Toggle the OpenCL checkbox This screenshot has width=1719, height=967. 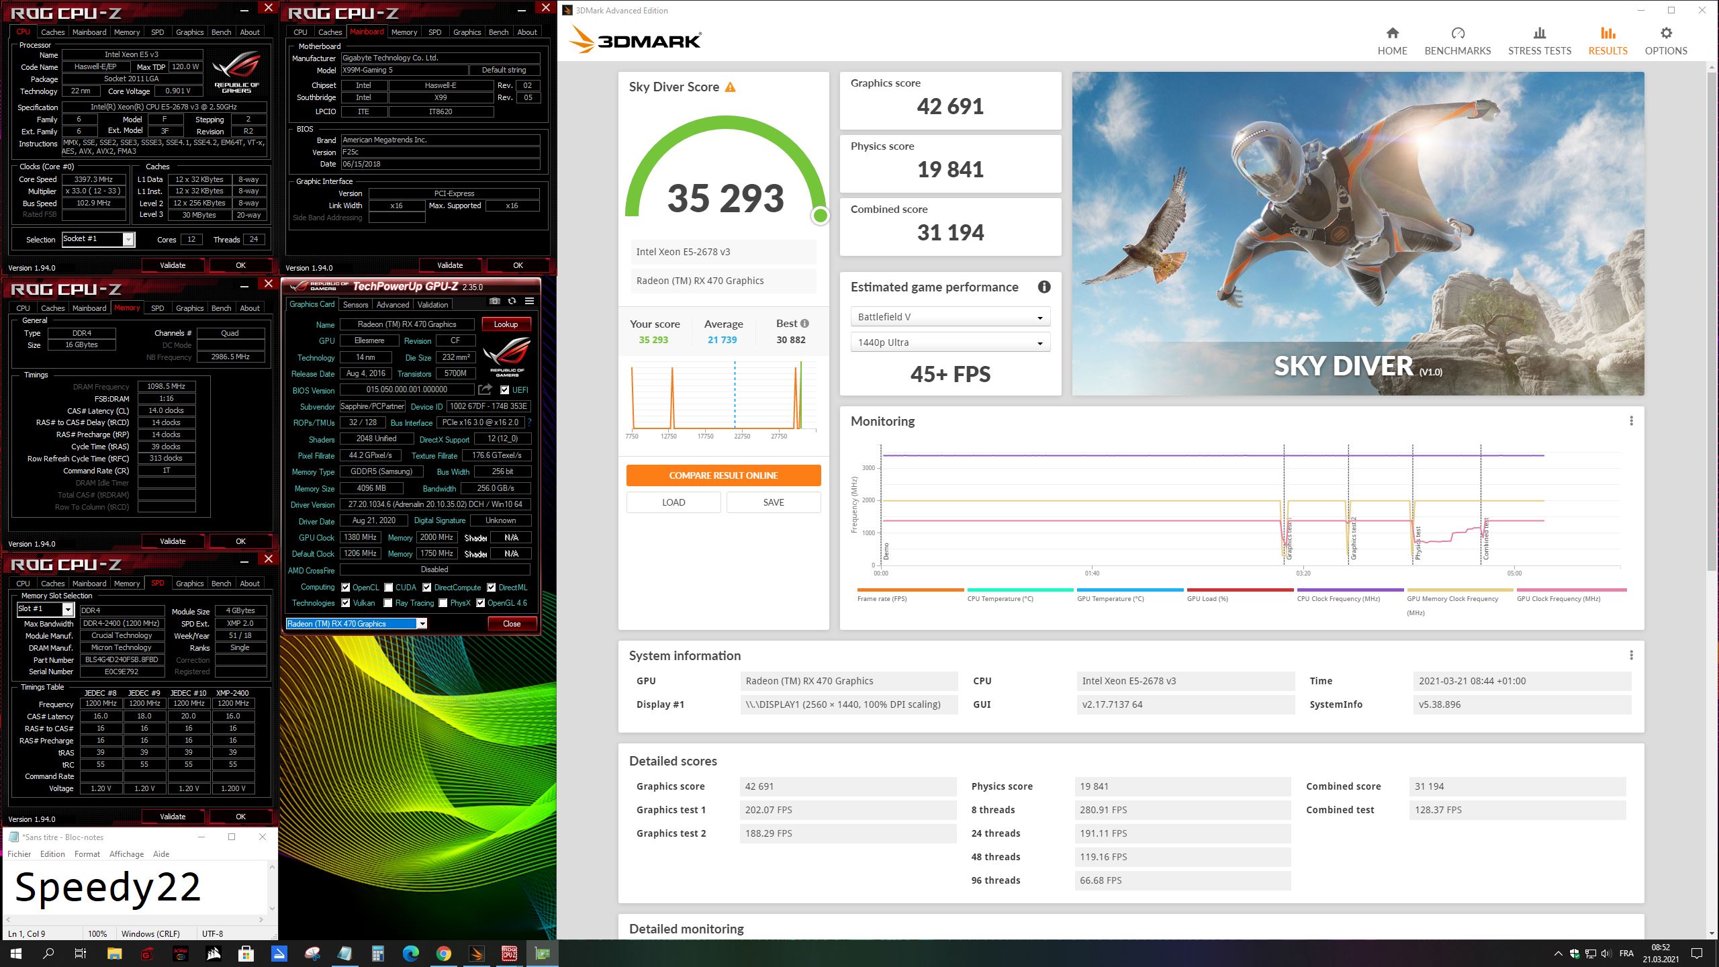pyautogui.click(x=345, y=587)
